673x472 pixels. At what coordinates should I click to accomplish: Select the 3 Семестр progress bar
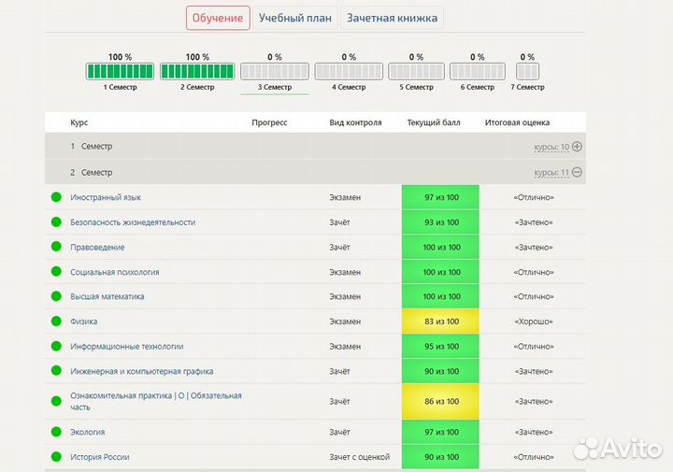coord(274,72)
